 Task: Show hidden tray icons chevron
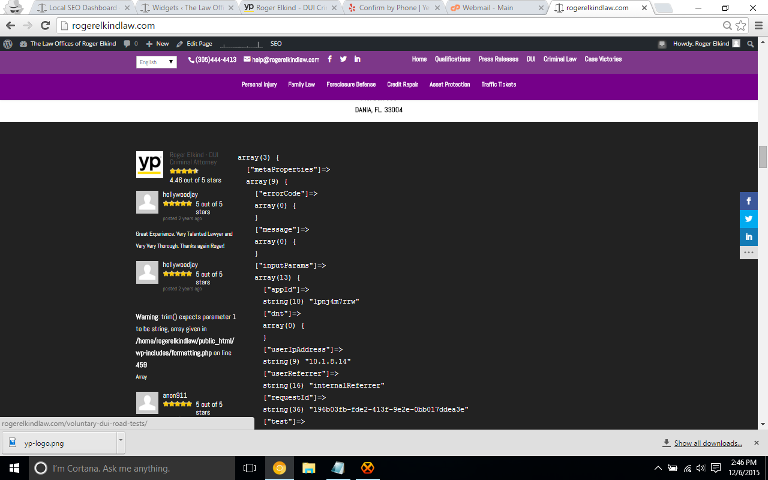[x=659, y=468]
